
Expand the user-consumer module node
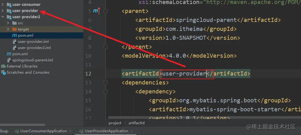2,4
